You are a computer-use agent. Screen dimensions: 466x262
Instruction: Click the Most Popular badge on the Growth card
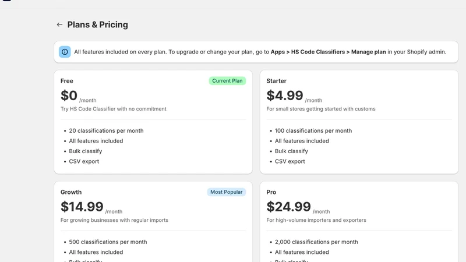point(227,192)
